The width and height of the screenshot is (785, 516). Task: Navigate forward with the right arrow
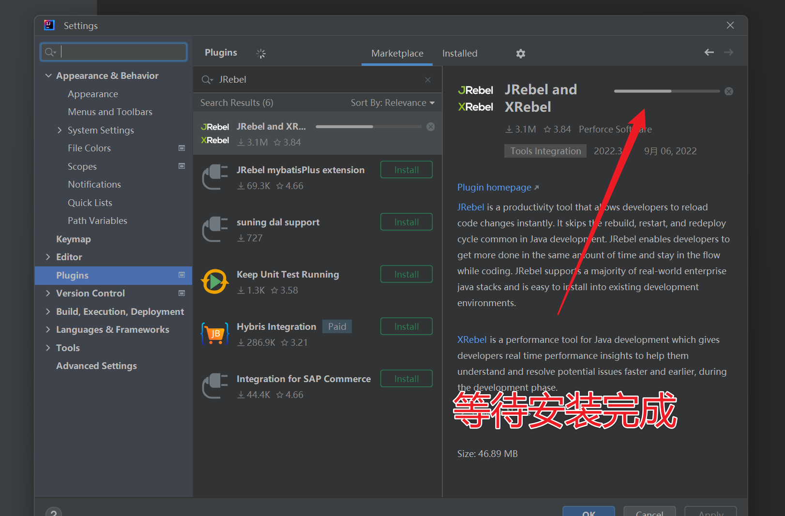[728, 52]
